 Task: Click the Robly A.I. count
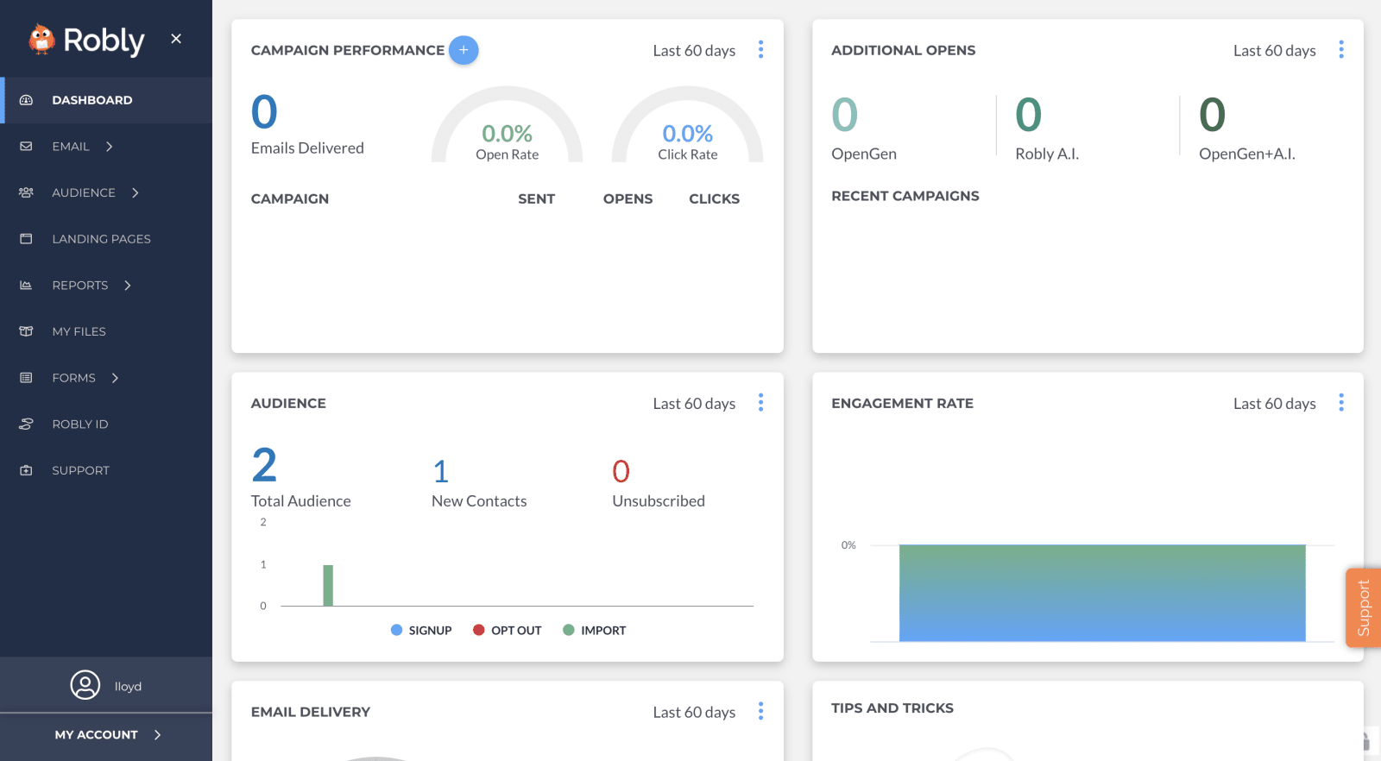tap(1029, 115)
